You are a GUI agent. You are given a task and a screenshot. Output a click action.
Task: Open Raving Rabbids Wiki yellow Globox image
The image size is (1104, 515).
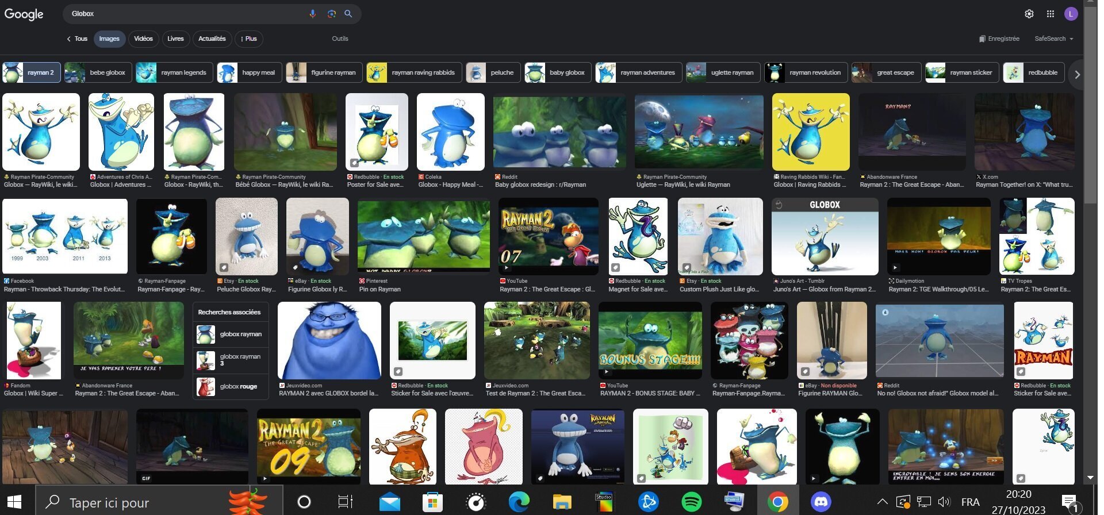pos(811,132)
